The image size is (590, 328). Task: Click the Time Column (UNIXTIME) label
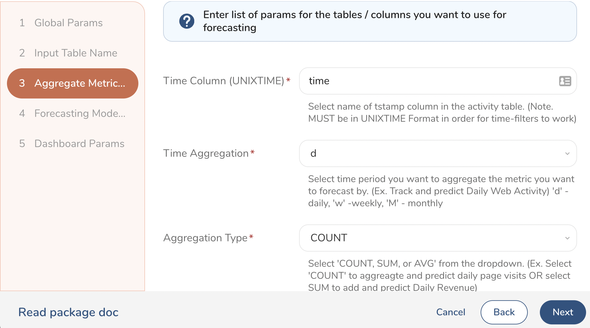click(224, 81)
